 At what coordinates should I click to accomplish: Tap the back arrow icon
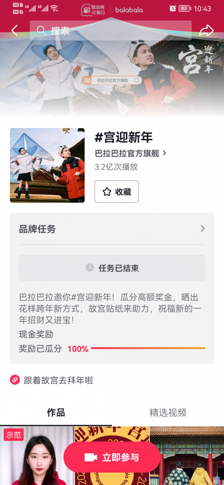click(14, 30)
